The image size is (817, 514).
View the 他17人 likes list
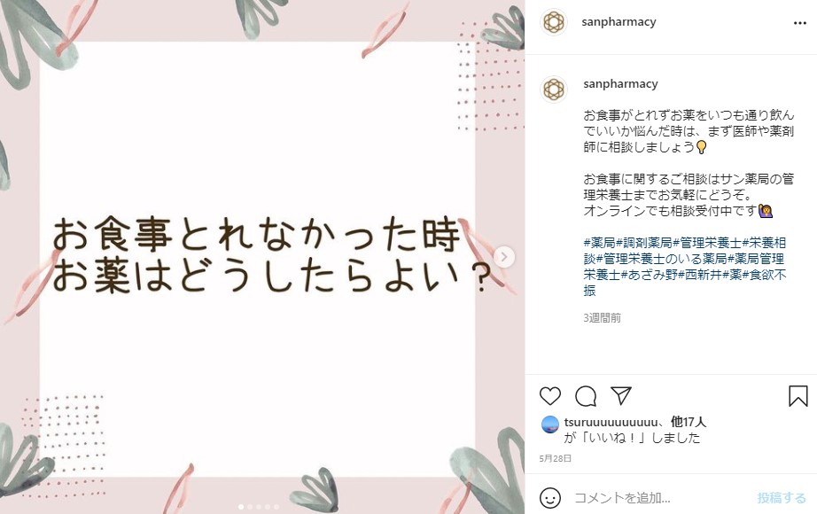tap(689, 422)
